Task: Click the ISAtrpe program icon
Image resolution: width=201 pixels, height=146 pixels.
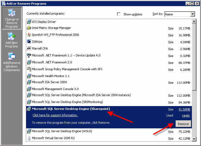Action: point(29,42)
